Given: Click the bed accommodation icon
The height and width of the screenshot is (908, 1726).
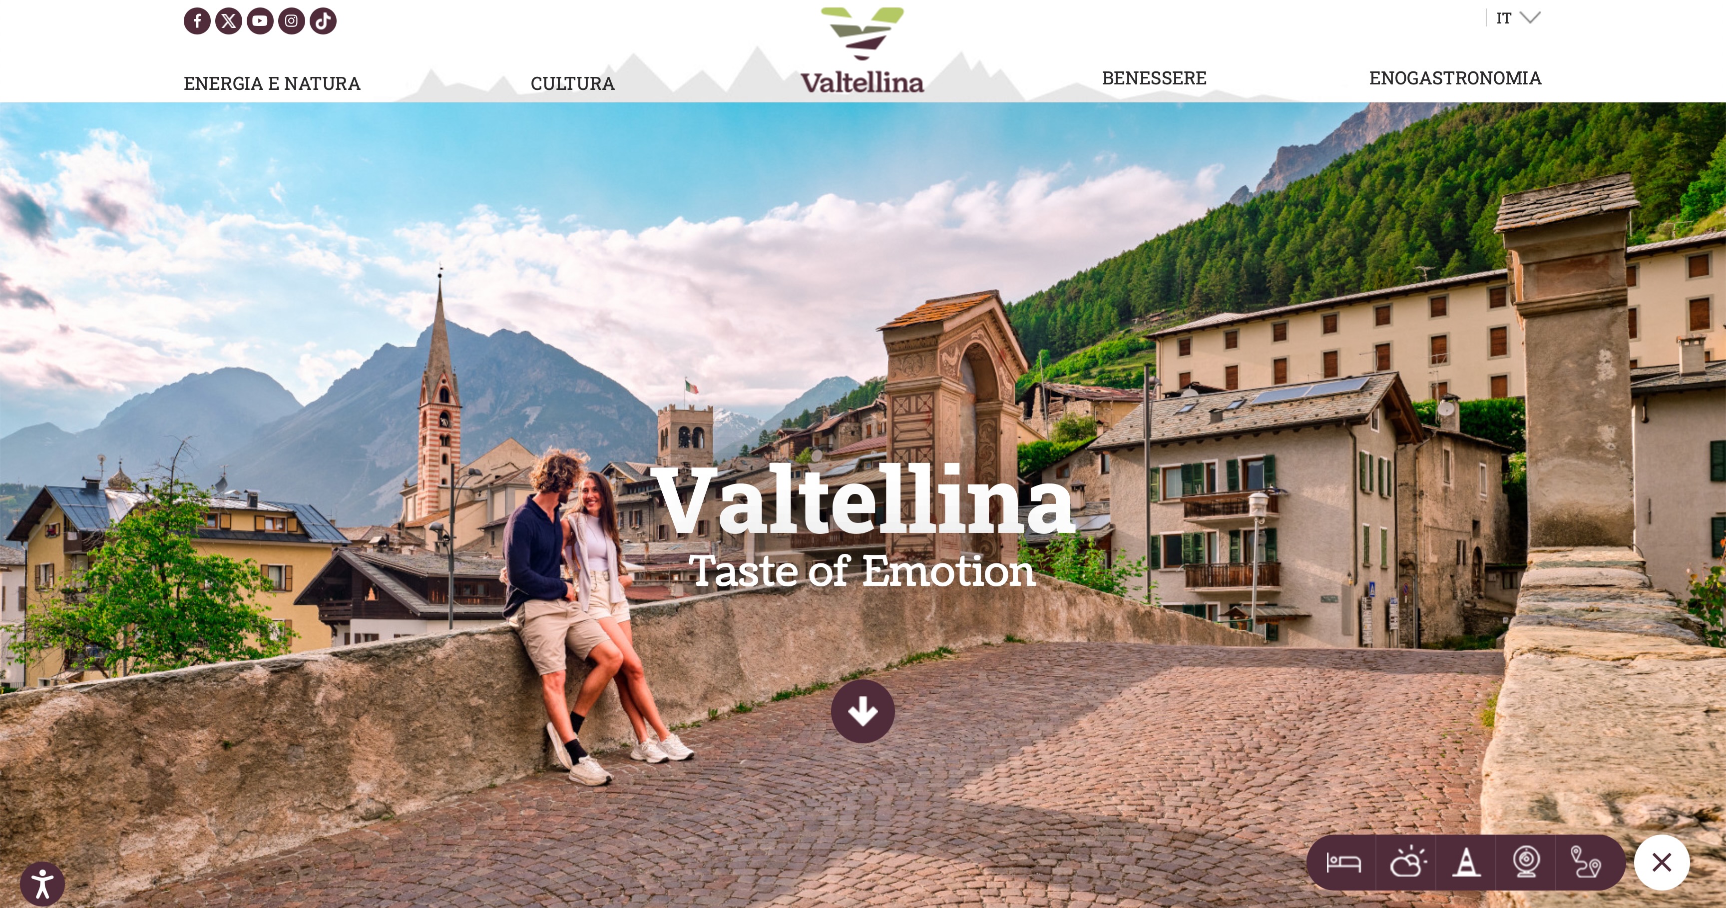Looking at the screenshot, I should coord(1343,863).
